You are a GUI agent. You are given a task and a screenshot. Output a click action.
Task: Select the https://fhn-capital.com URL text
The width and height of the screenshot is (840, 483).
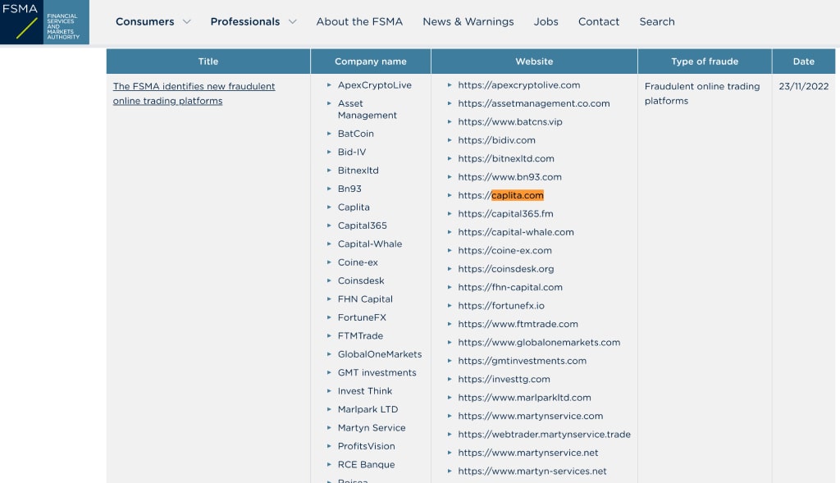point(510,287)
